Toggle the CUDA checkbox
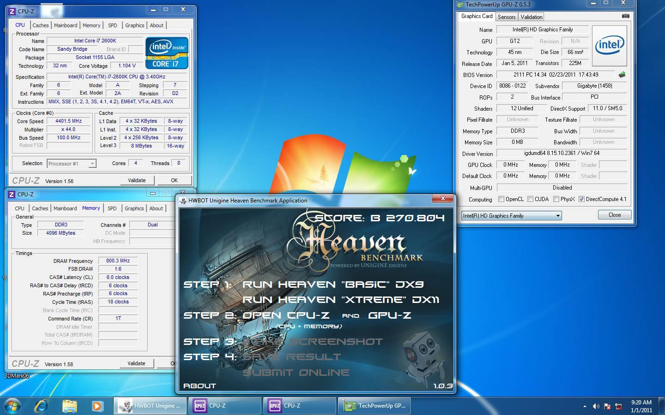This screenshot has height=415, width=665. [x=530, y=199]
